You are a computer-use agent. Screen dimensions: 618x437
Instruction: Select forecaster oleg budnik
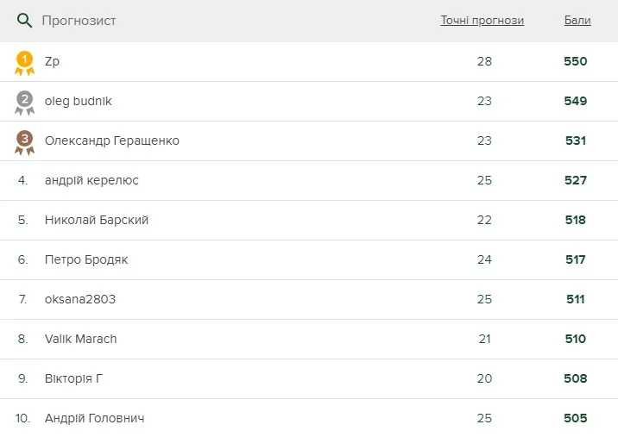78,102
